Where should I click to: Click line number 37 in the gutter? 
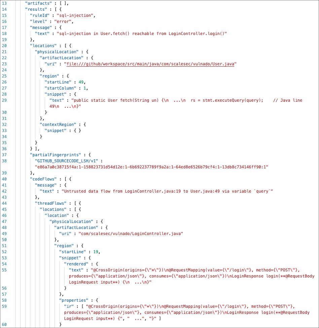click(4, 155)
